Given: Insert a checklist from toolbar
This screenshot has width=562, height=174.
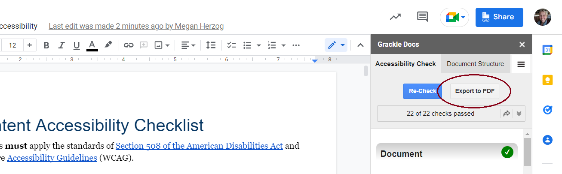Looking at the screenshot, I should pos(232,45).
